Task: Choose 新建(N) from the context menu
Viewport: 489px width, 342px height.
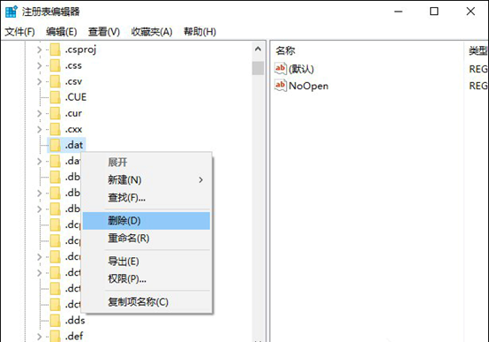Action: coord(147,180)
